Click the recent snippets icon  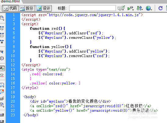(x=2, y=105)
